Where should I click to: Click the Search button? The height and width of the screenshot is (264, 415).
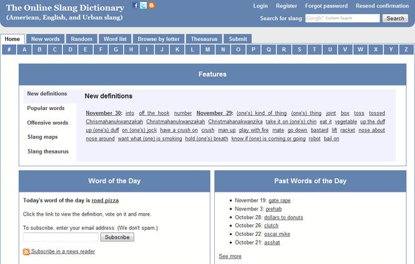coord(395,18)
